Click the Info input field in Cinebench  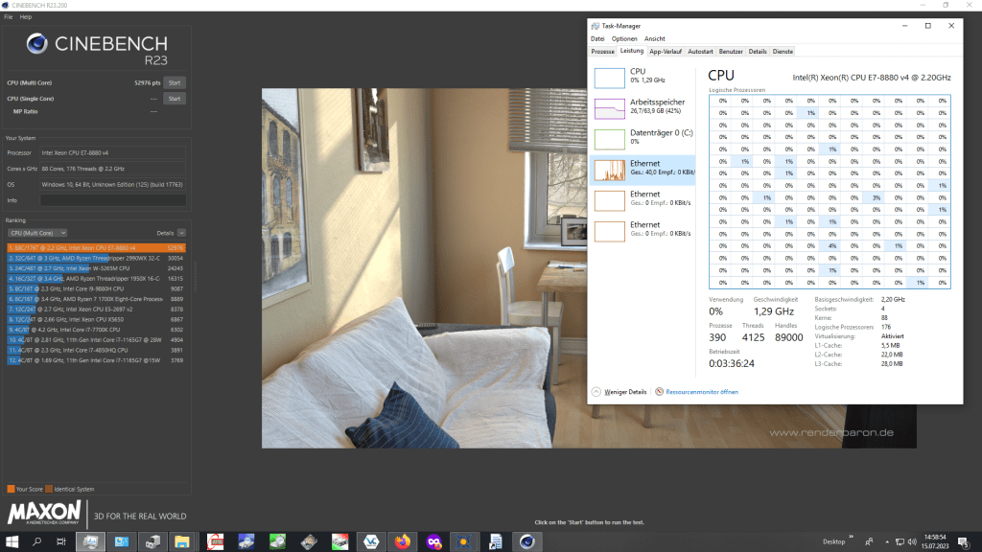click(x=113, y=200)
